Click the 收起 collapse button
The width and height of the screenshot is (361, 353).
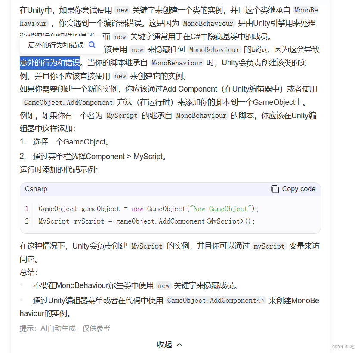164,344
